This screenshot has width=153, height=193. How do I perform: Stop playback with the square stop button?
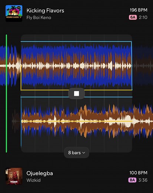tap(76, 94)
